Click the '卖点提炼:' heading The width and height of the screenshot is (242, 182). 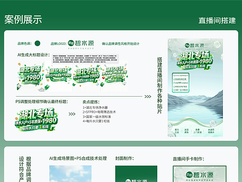pyautogui.click(x=91, y=102)
